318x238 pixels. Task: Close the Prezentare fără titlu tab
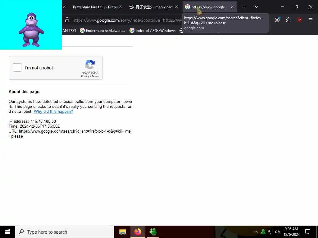pyautogui.click(x=120, y=7)
